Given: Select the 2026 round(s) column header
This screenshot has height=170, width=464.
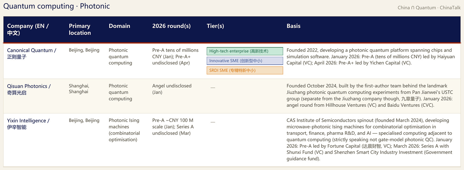Looking at the screenshot, I should click(171, 26).
